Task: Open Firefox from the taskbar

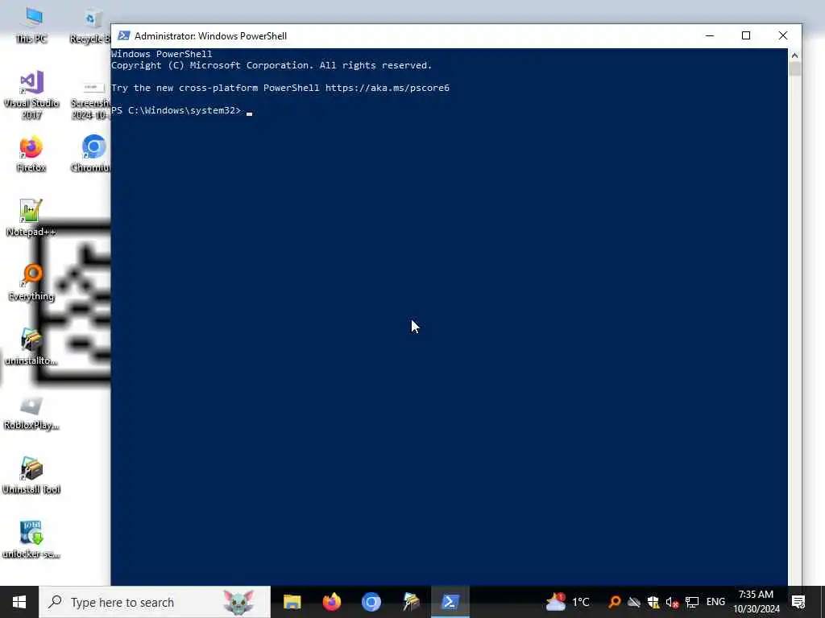Action: click(x=331, y=602)
